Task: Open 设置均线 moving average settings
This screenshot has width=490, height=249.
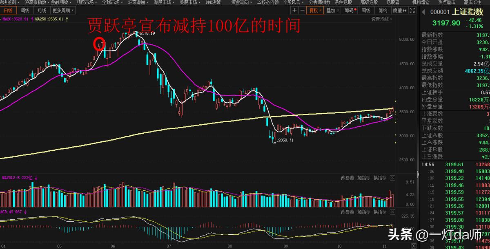Action: (382, 19)
